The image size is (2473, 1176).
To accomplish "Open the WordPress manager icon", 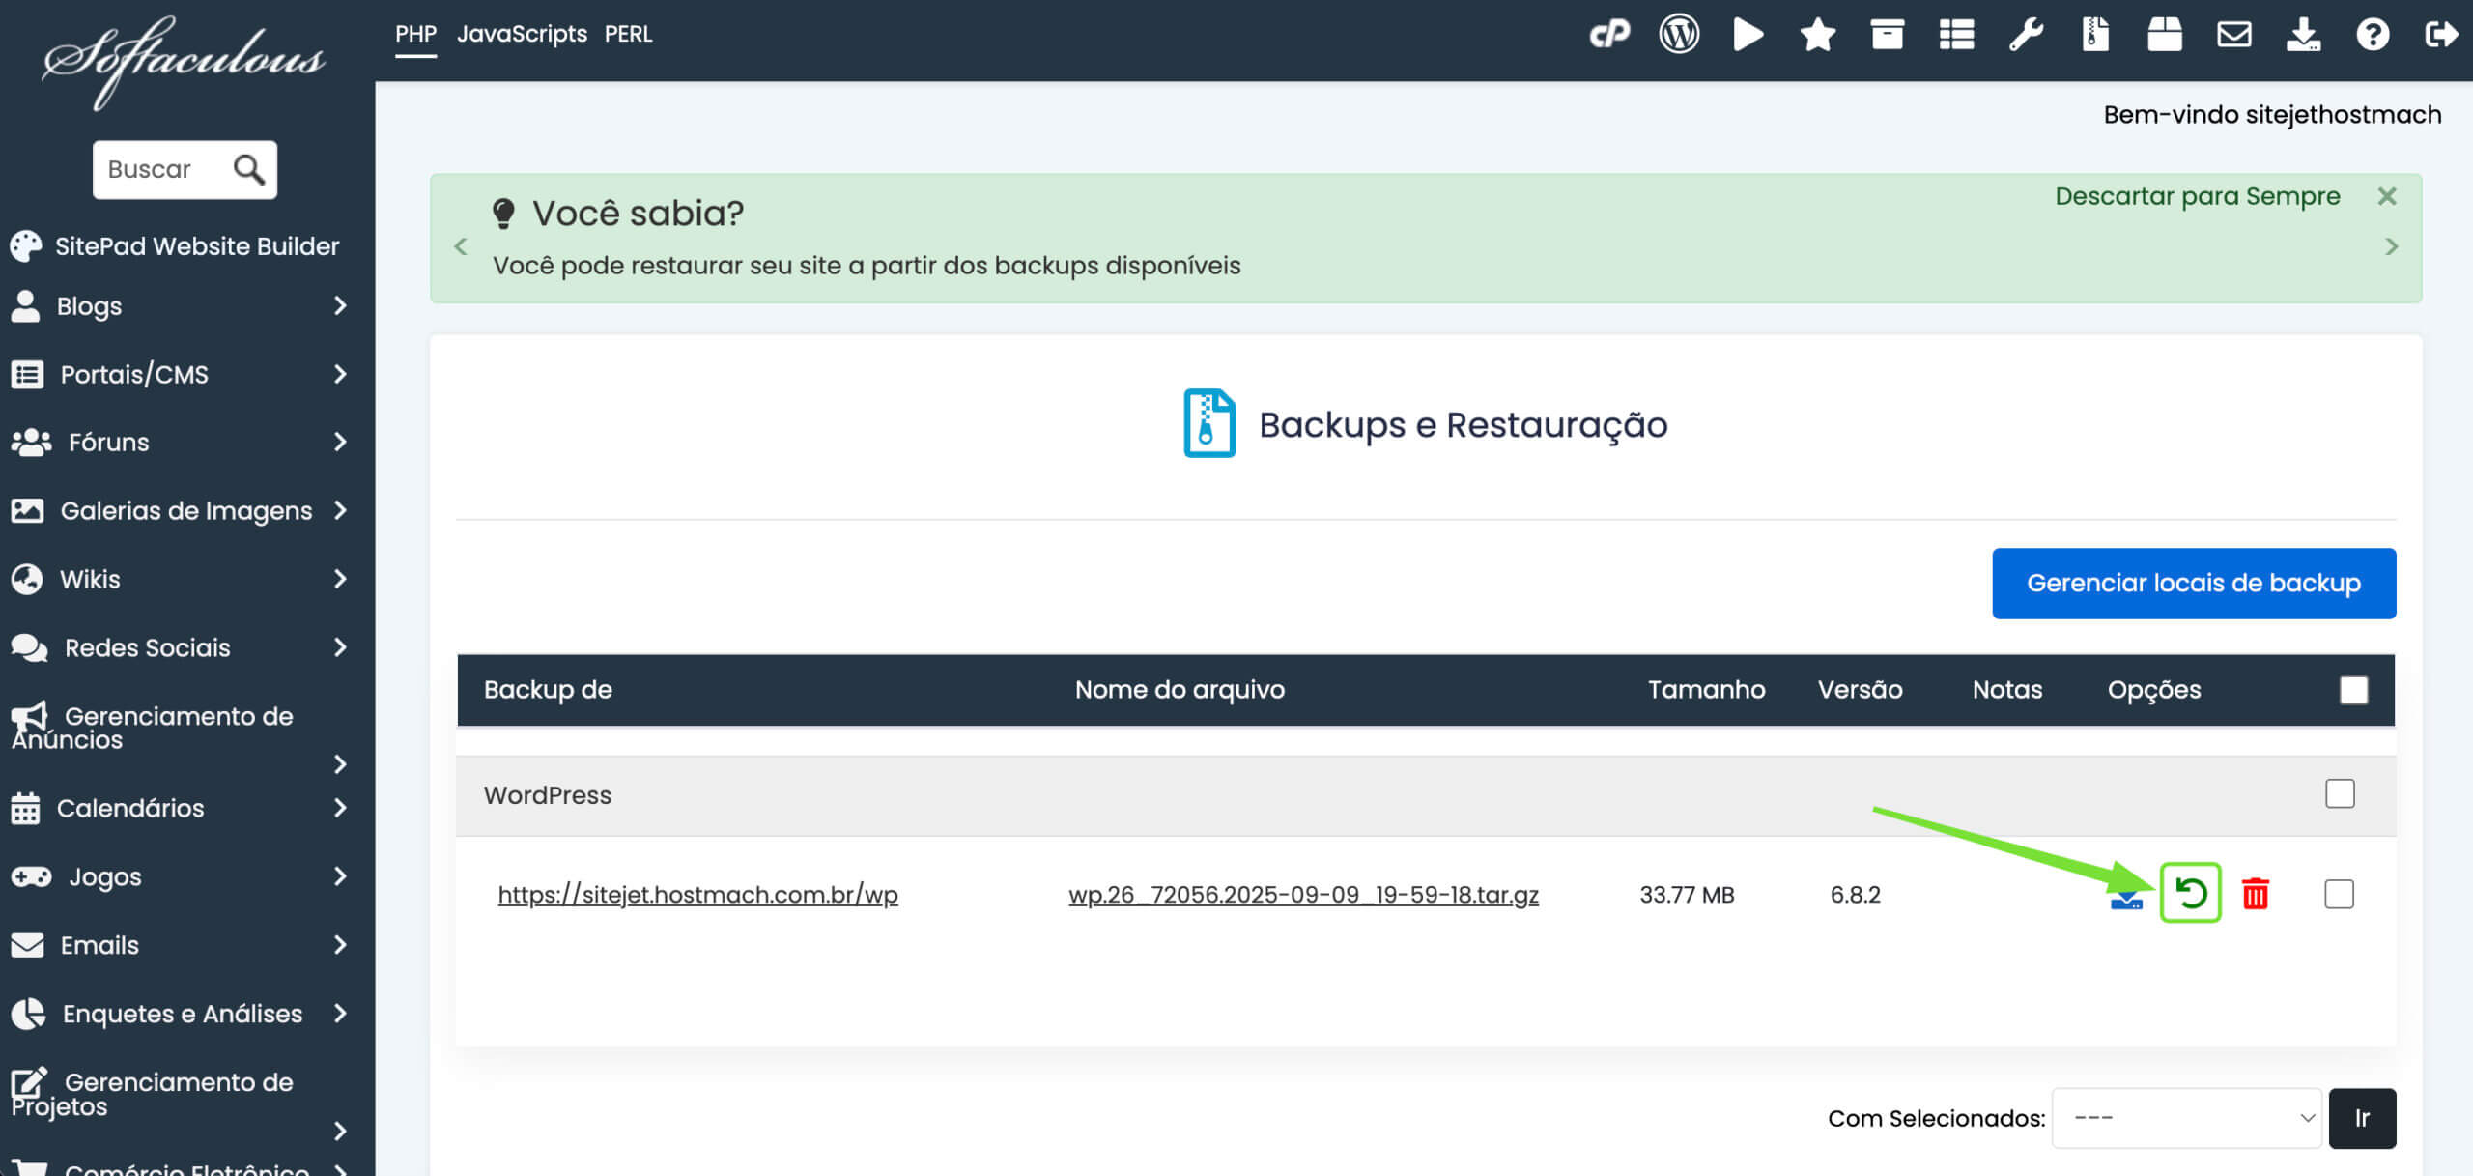I will [1679, 35].
